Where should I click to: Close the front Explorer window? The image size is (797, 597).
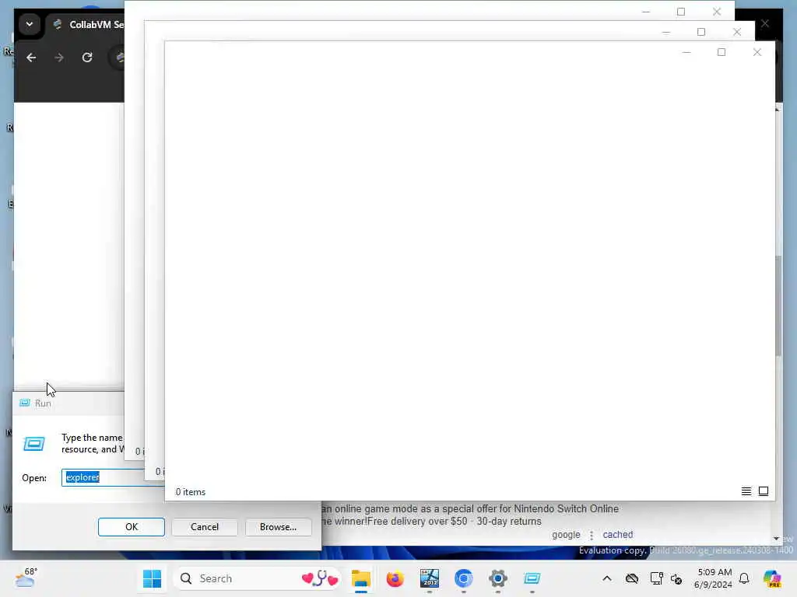pos(757,52)
